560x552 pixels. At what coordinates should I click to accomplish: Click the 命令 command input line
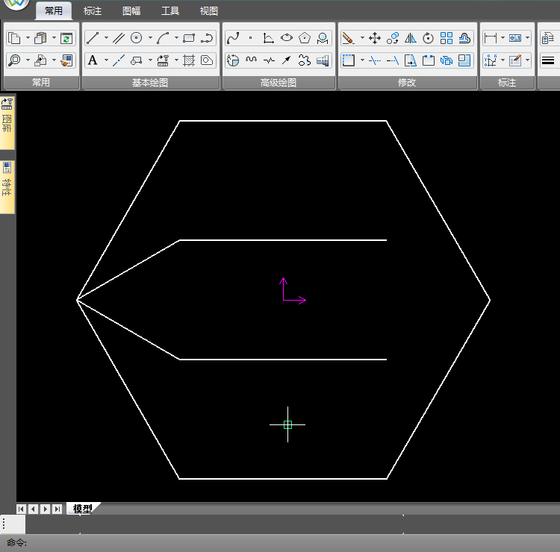pos(280,543)
